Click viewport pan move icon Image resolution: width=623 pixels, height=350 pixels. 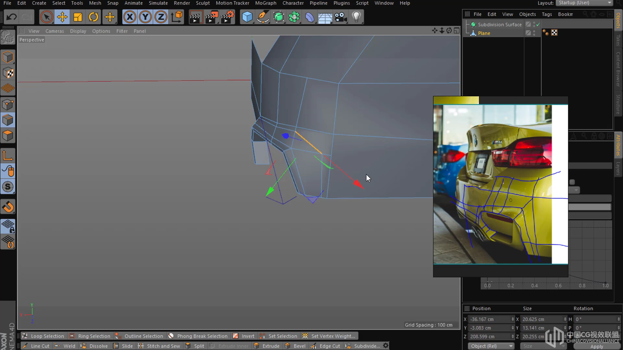point(434,30)
